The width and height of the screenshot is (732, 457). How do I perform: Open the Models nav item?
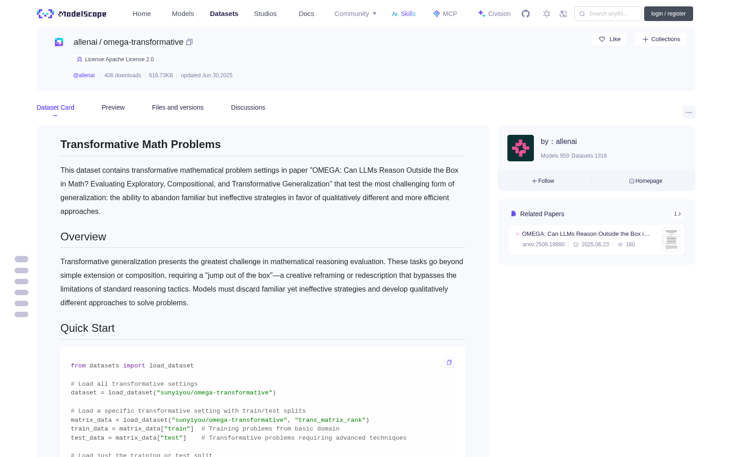[183, 14]
